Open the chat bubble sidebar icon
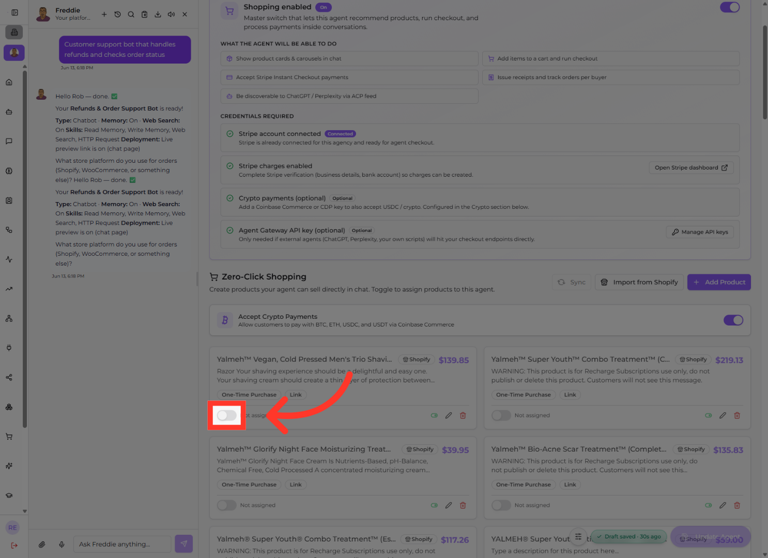Viewport: 768px width, 558px height. coord(9,141)
